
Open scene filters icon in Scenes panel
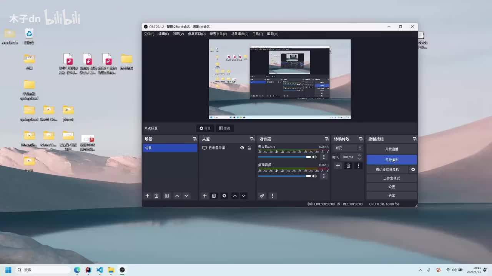(167, 196)
